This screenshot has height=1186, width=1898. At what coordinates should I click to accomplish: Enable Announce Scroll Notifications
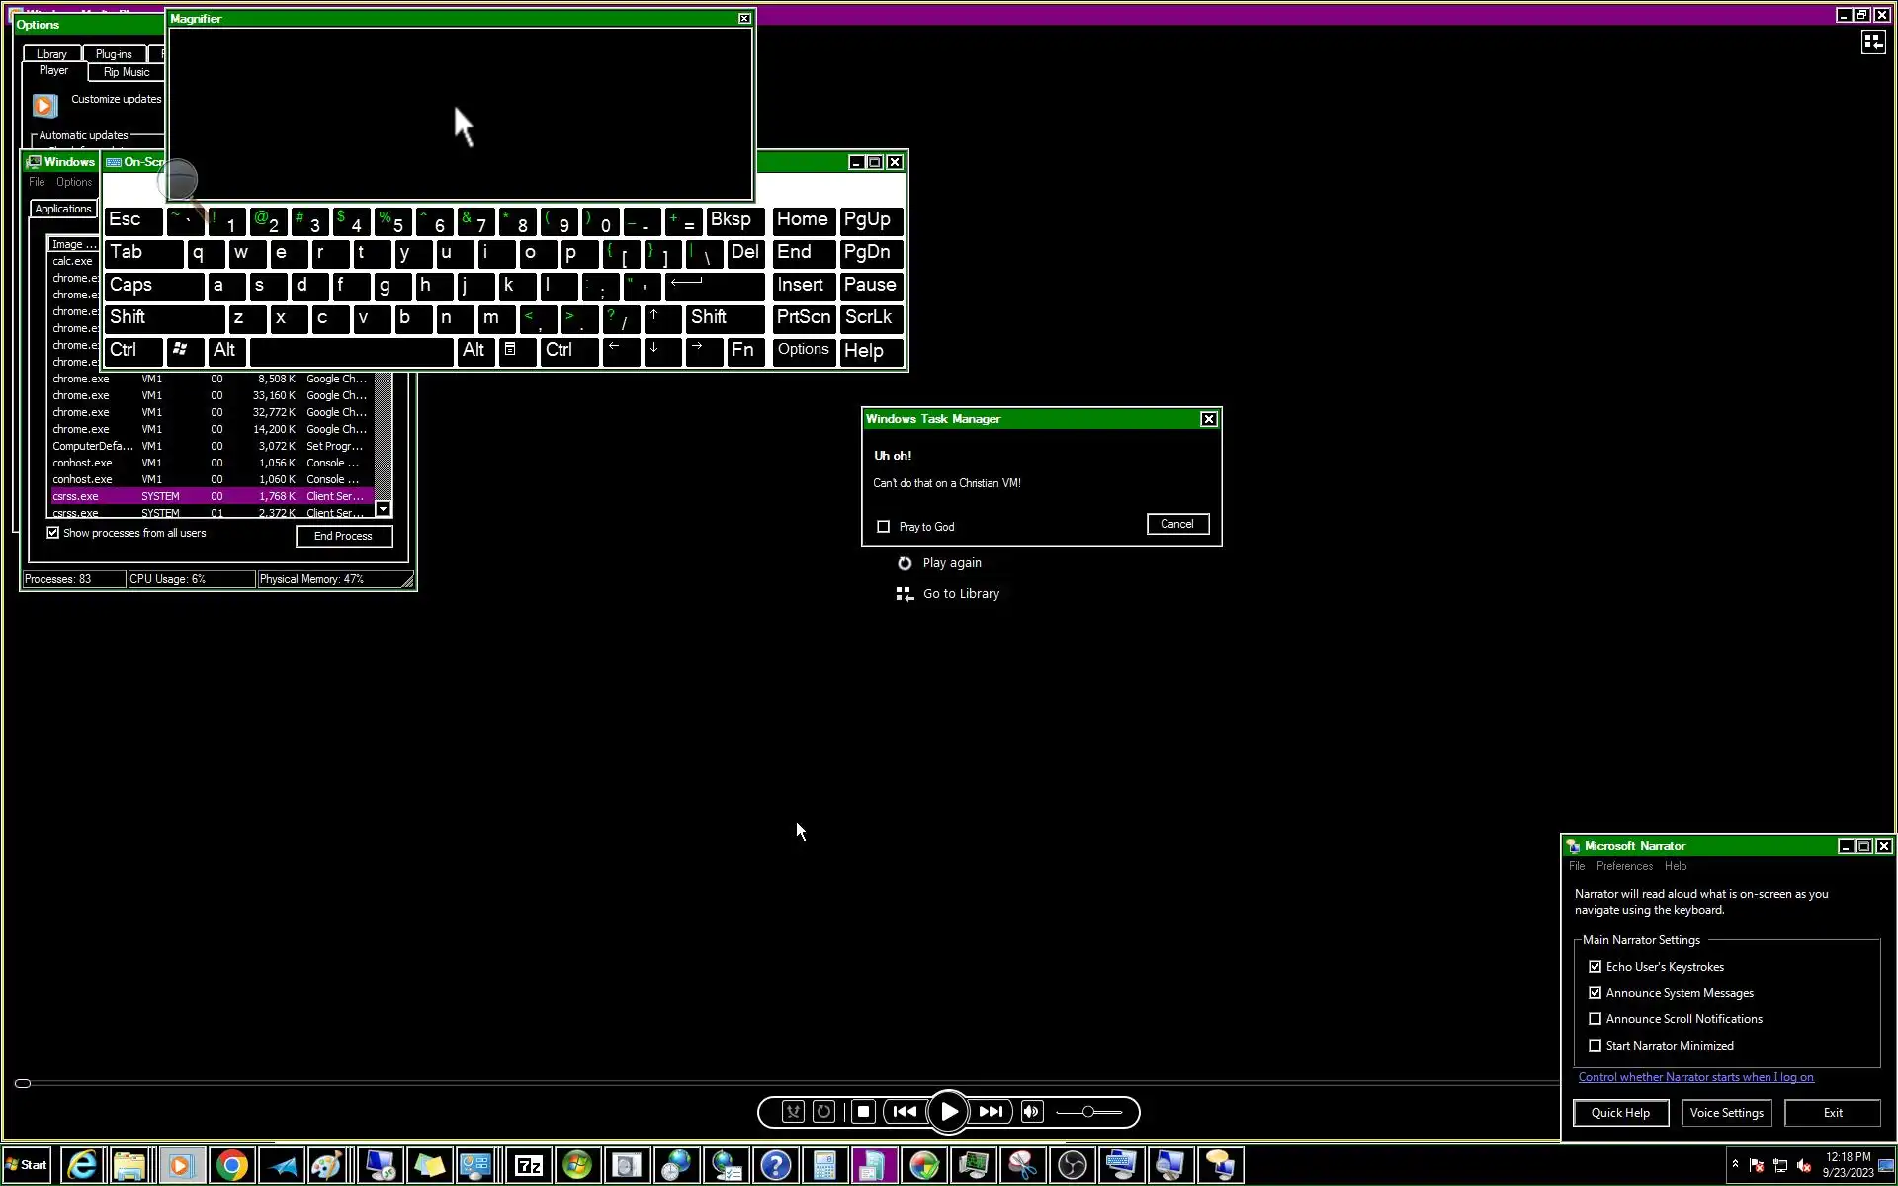(x=1595, y=1019)
